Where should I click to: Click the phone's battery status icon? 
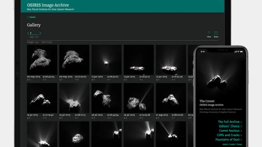pos(241,52)
